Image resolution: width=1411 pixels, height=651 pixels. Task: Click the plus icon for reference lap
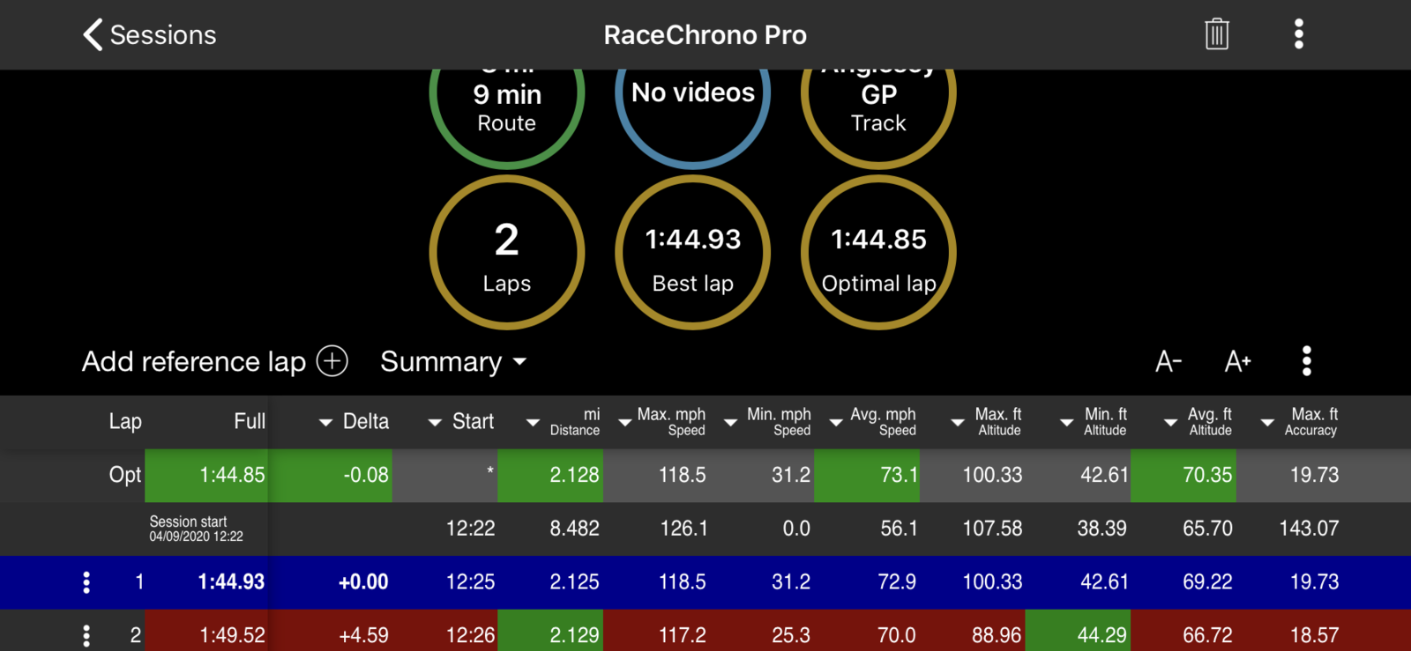(x=332, y=361)
